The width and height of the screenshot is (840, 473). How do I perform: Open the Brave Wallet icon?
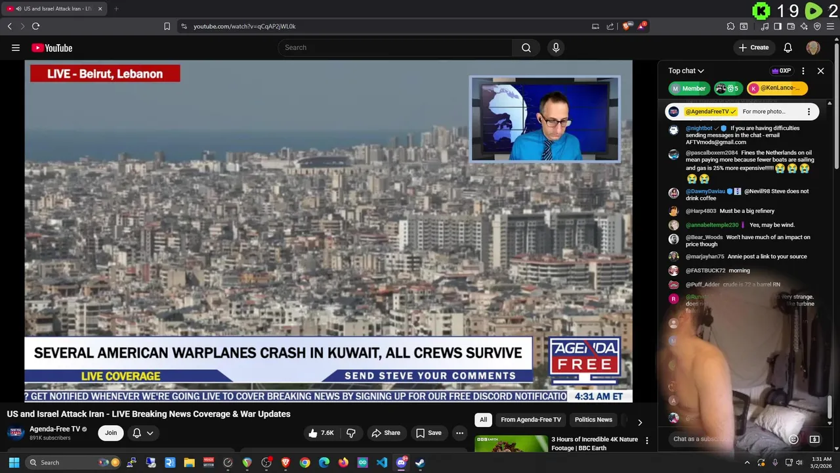click(x=791, y=26)
